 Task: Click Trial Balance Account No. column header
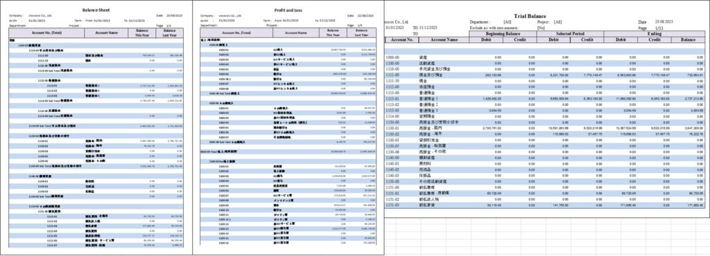401,39
